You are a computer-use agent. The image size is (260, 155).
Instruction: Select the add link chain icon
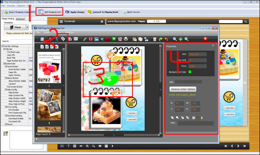point(85,39)
